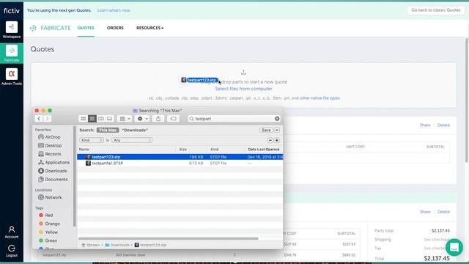Viewport: 469px width, 264px height.
Task: Switch Finder to list view
Action: coord(92,119)
